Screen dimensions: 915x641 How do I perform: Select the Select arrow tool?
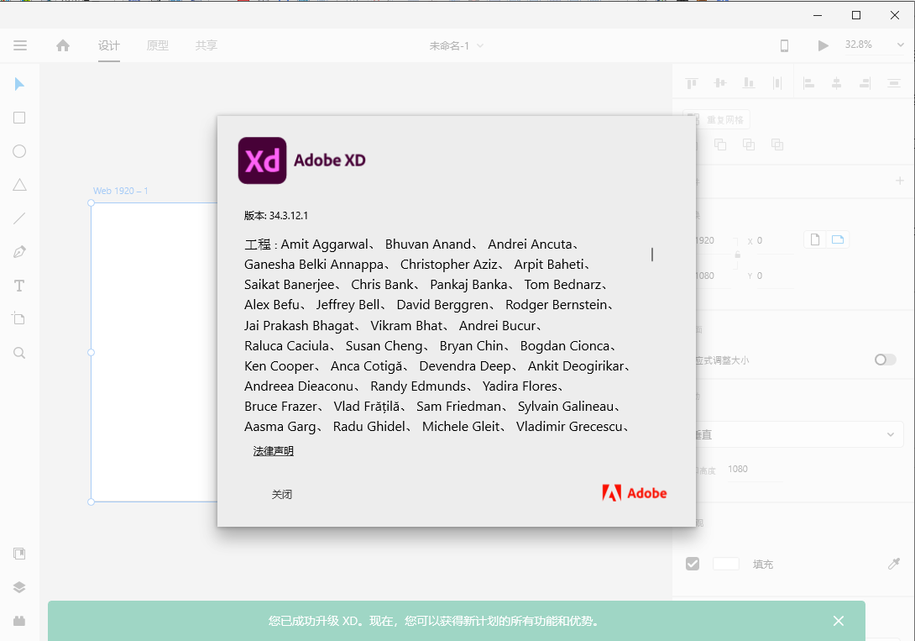[x=19, y=84]
